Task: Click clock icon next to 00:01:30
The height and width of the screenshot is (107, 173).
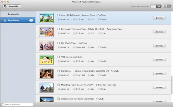Action: click(x=59, y=89)
